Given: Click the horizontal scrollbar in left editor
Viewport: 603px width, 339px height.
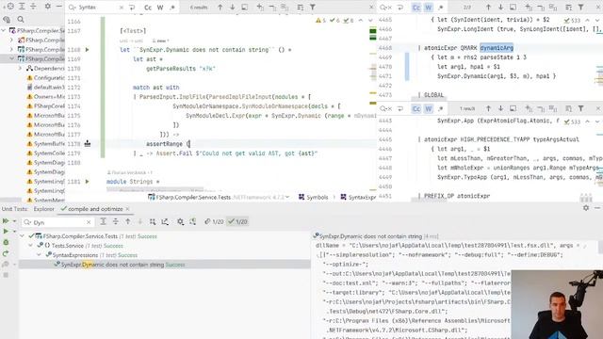Looking at the screenshot, I should click(x=155, y=189).
